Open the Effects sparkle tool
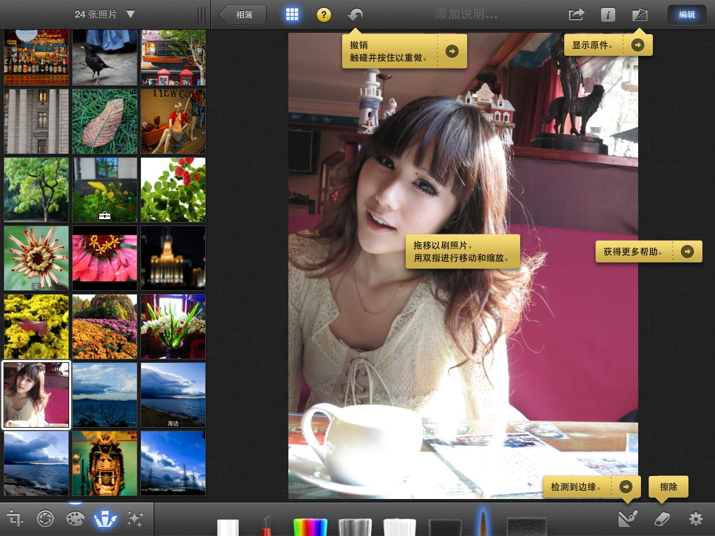The width and height of the screenshot is (715, 536). [135, 519]
